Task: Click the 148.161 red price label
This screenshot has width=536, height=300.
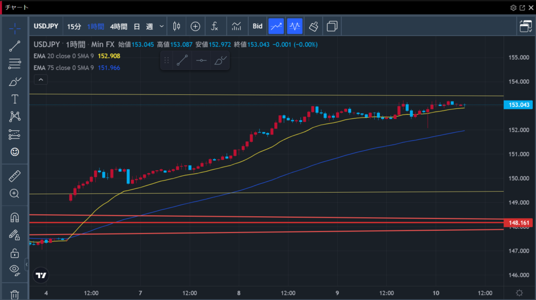Action: pyautogui.click(x=517, y=223)
